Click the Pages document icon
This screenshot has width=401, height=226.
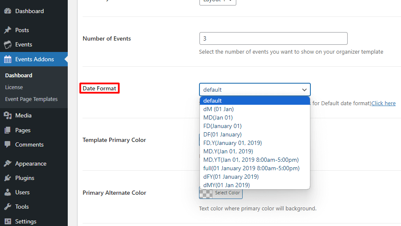8,130
